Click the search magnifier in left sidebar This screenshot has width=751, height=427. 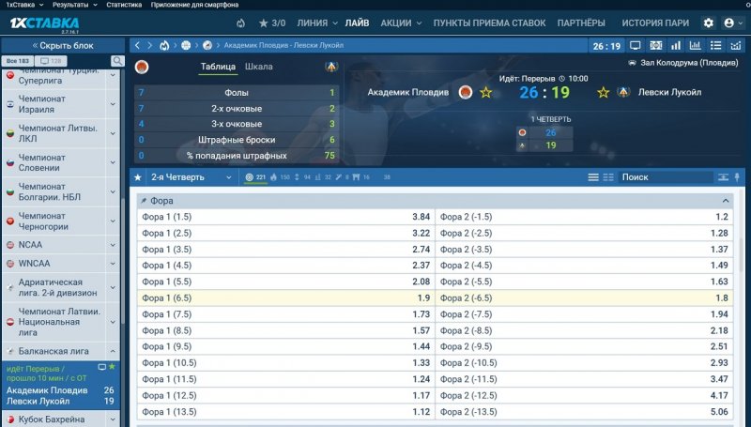117,61
